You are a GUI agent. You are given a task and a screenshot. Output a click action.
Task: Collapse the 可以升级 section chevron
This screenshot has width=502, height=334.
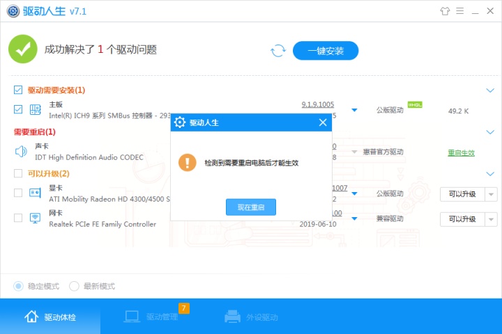coord(490,174)
